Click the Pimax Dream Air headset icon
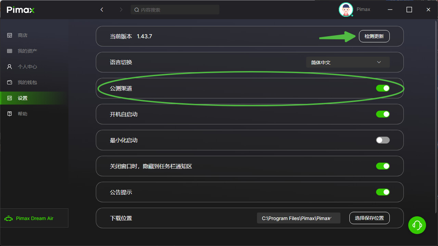Screen dimensions: 438x246 click(9, 219)
